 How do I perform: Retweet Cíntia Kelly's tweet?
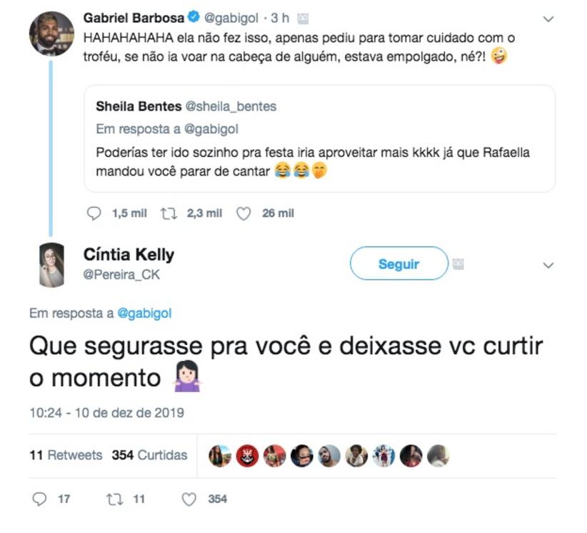[x=114, y=499]
